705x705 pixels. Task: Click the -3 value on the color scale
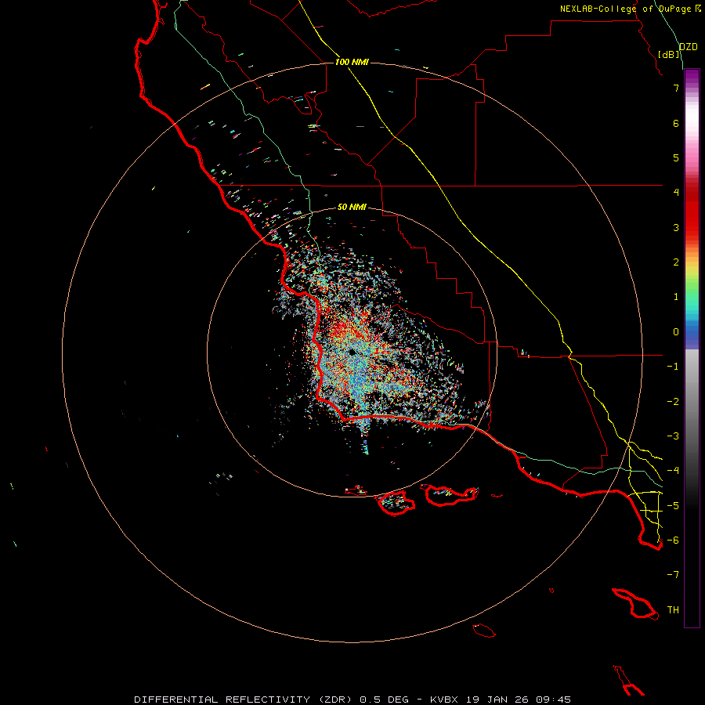[673, 436]
